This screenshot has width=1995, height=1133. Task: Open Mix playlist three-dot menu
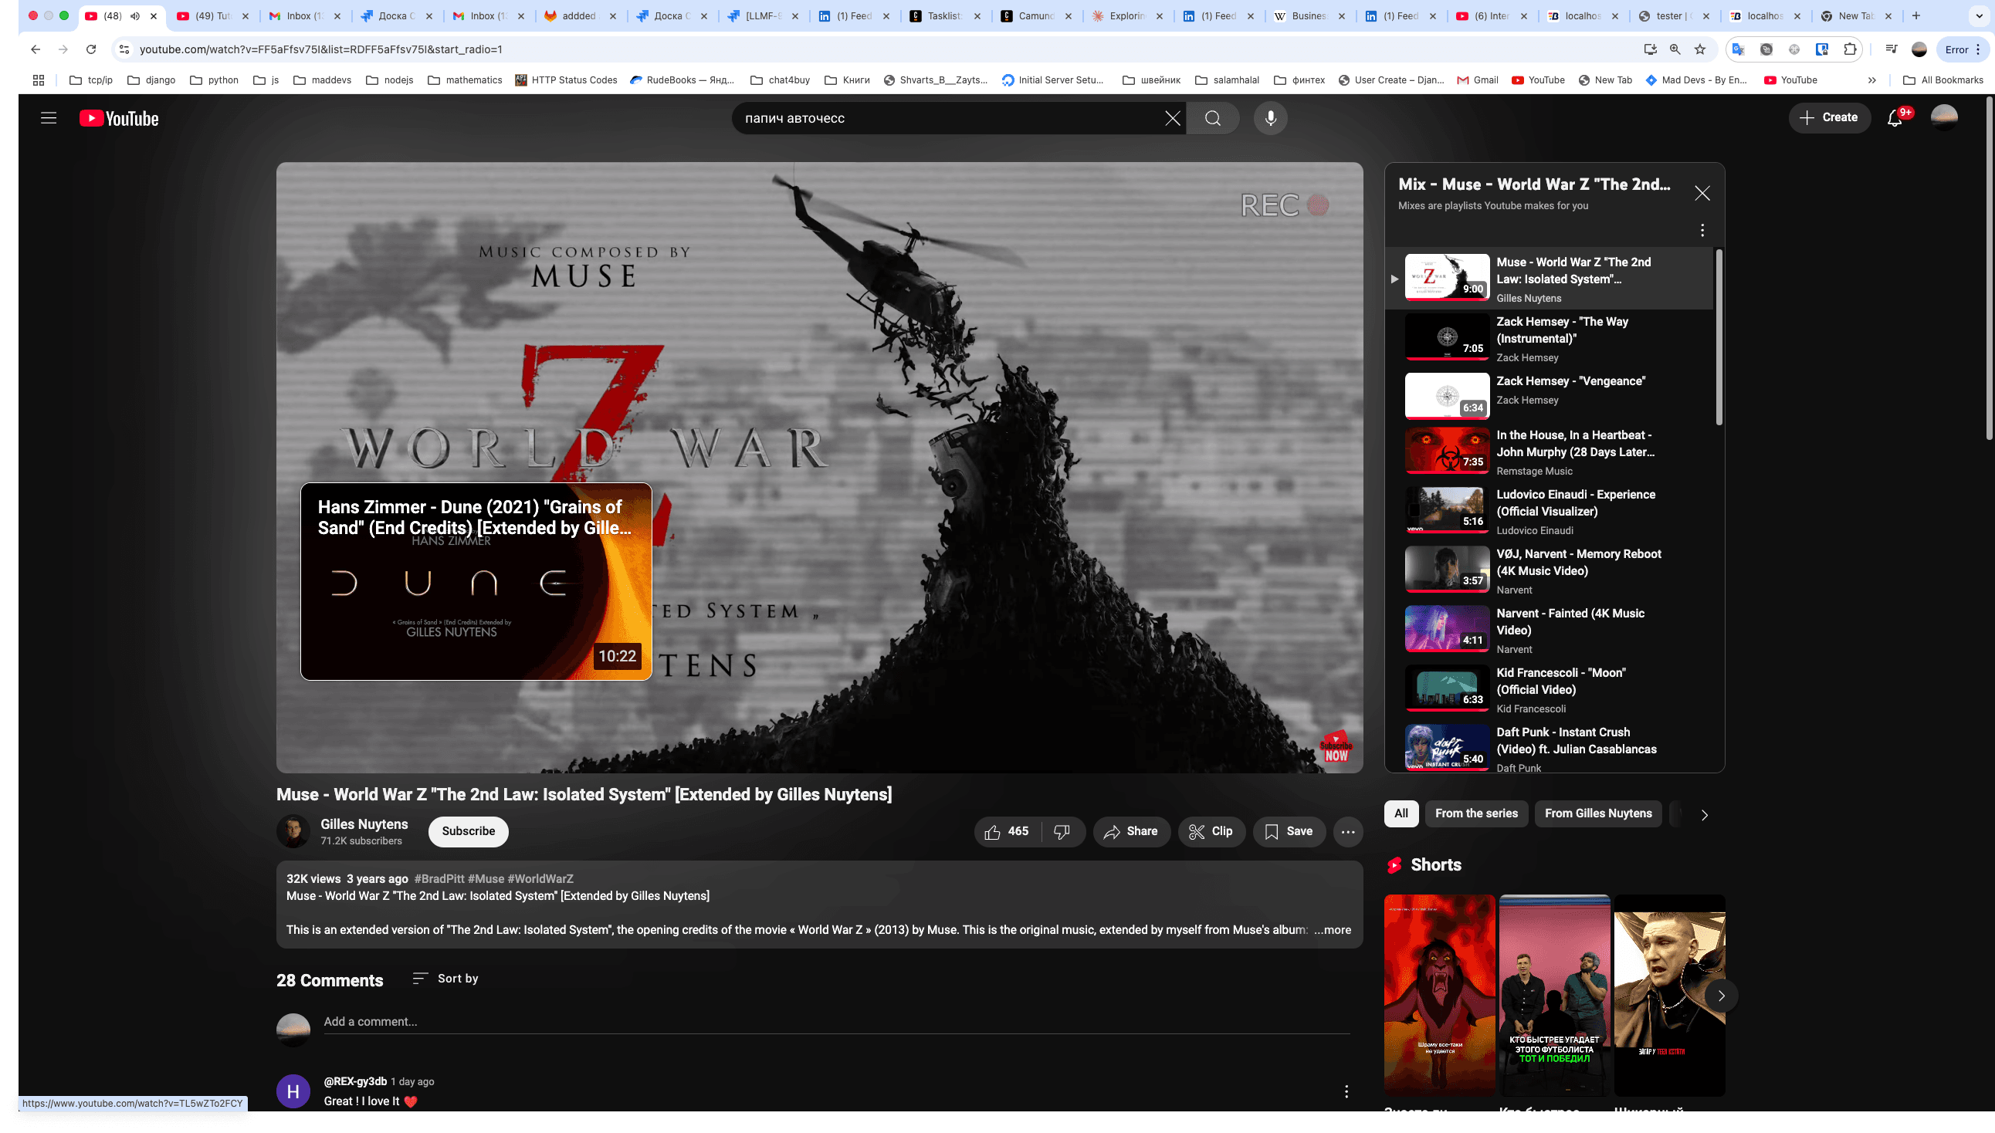click(x=1702, y=230)
